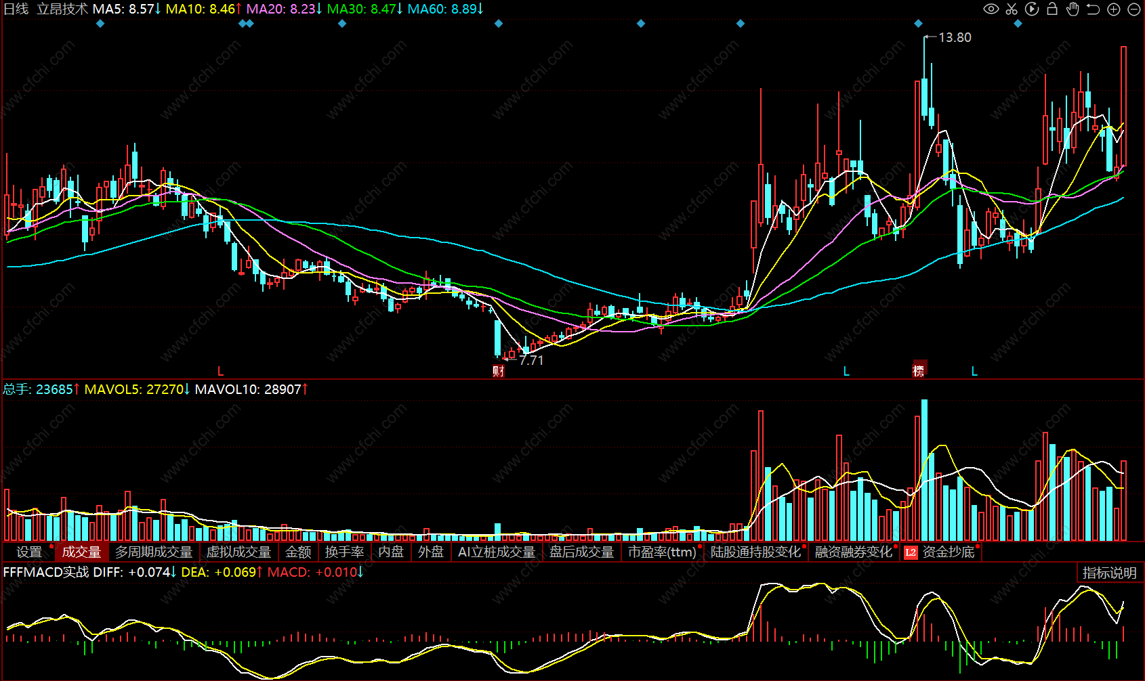
Task: Open 陆股通持股变化 tab
Action: [x=755, y=552]
